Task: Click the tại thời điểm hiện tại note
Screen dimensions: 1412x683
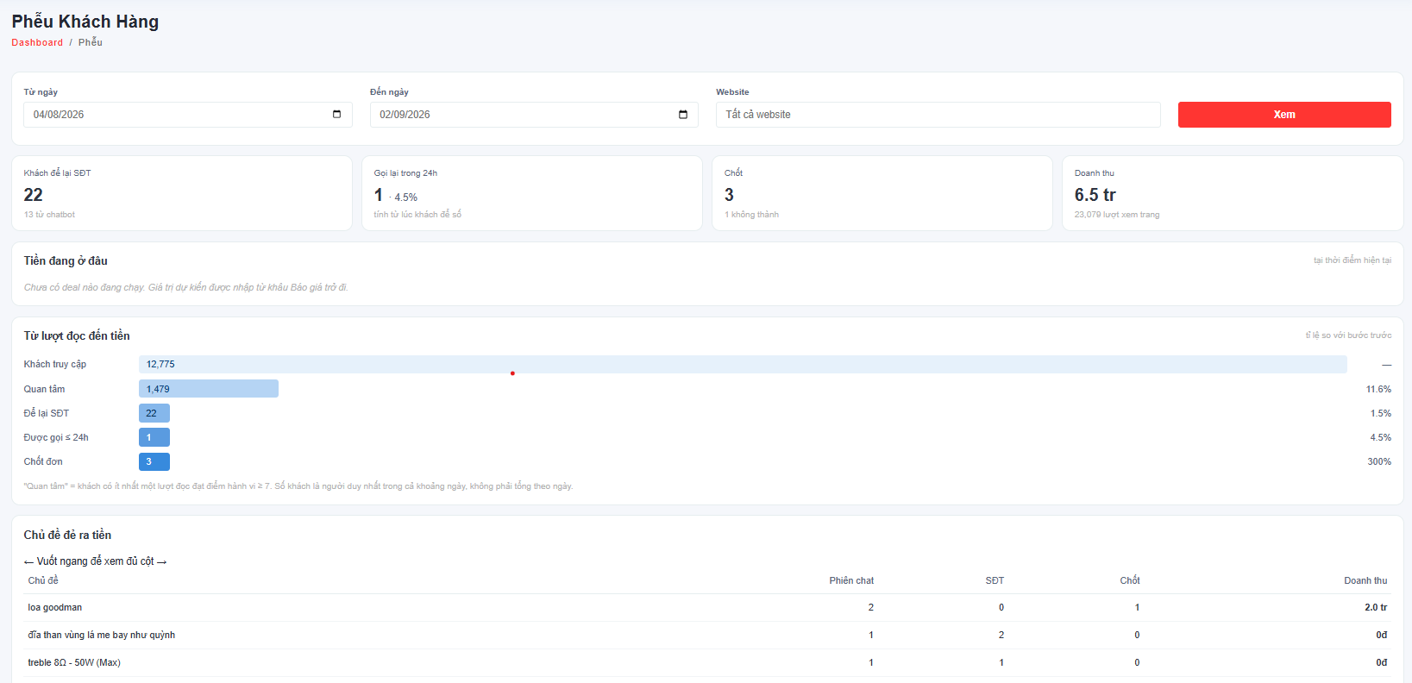Action: (1352, 260)
